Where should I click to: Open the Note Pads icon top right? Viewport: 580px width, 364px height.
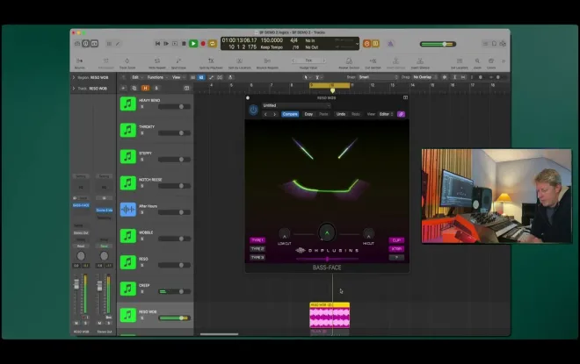click(494, 44)
